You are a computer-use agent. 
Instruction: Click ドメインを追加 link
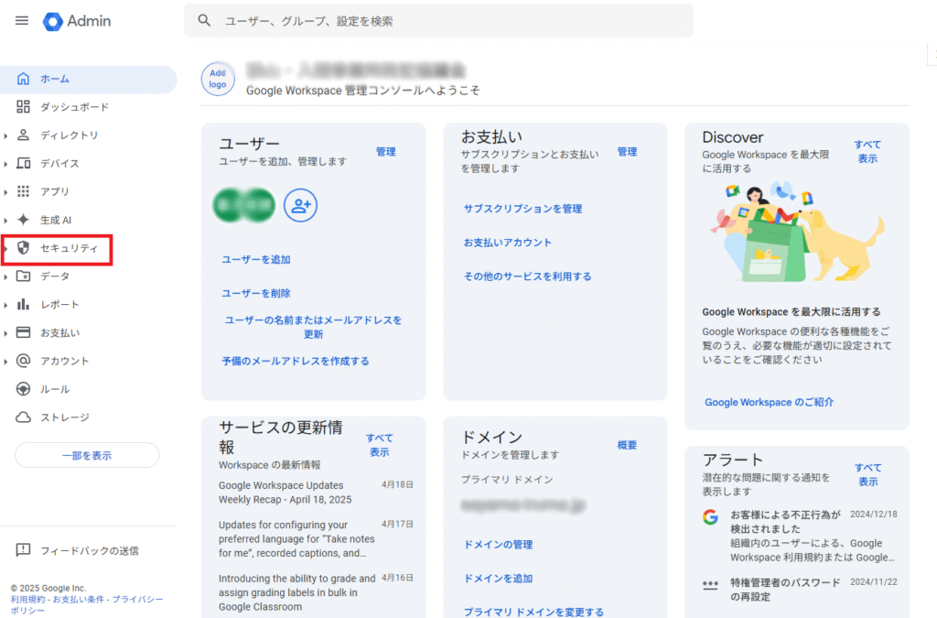coord(499,579)
